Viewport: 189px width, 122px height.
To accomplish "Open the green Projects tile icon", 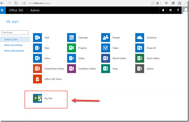I will pyautogui.click(x=72, y=48).
